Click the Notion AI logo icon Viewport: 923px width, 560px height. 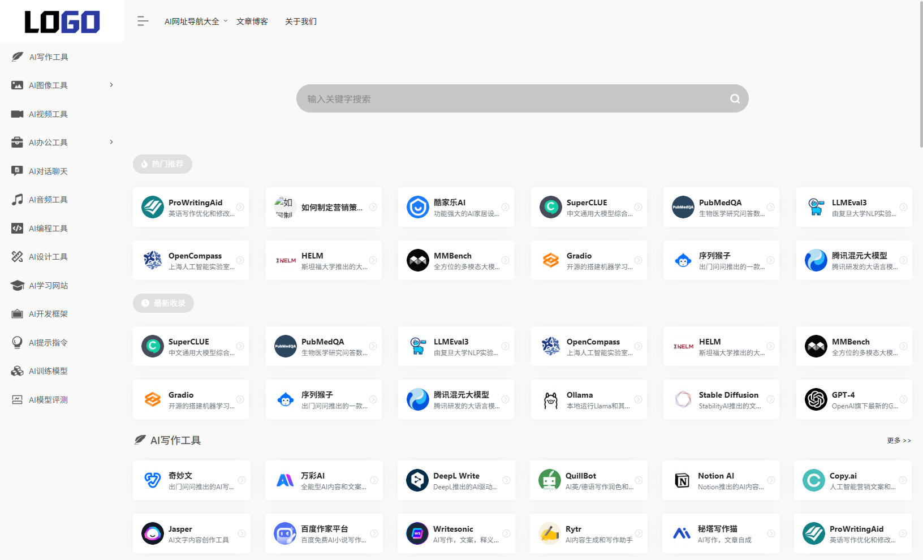[682, 480]
